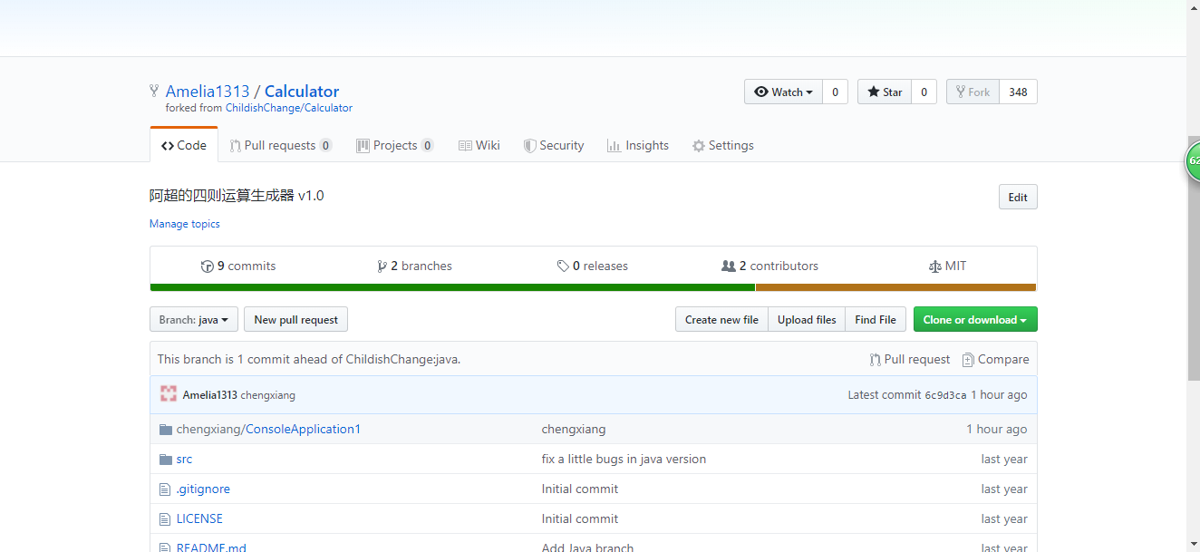Open the LICENSE file

[199, 518]
